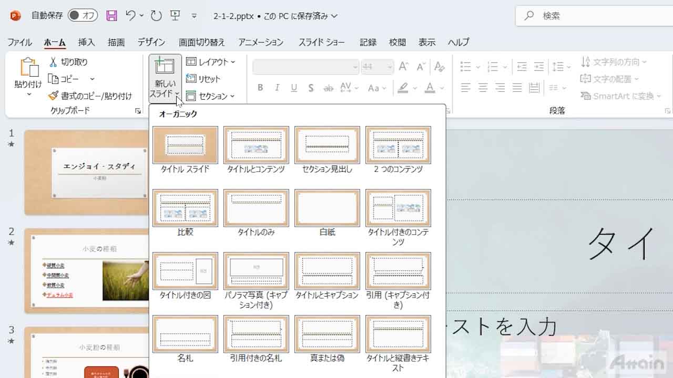Increase list indent level
This screenshot has height=378, width=673.
(539, 67)
